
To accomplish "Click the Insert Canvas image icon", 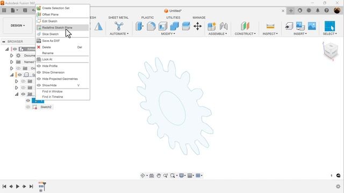I will pos(312,26).
